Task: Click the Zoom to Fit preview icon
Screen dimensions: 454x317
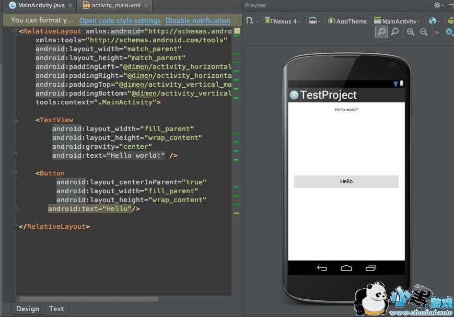Action: pos(381,32)
